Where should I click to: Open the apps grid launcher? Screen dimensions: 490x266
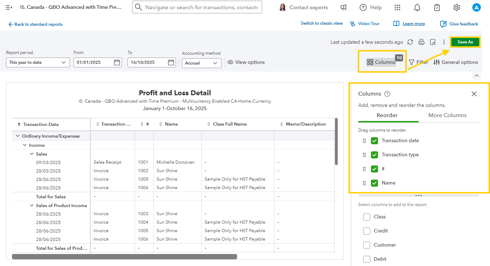pos(397,7)
